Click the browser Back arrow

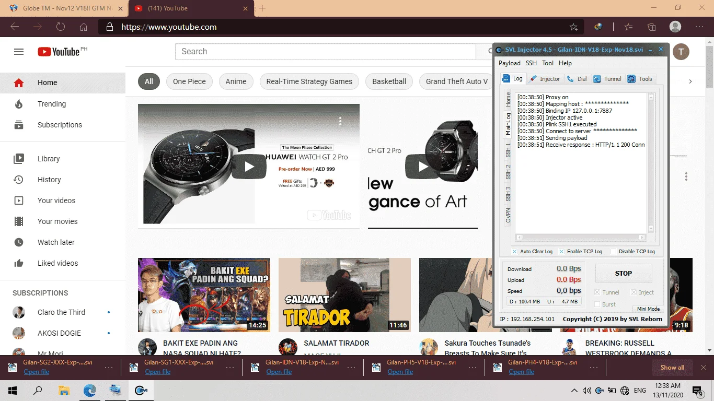click(15, 27)
